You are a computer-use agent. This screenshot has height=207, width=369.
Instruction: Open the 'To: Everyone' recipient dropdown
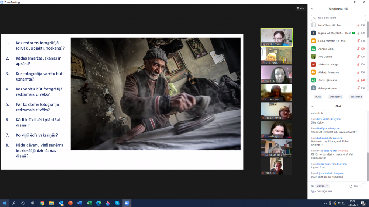click(x=322, y=186)
